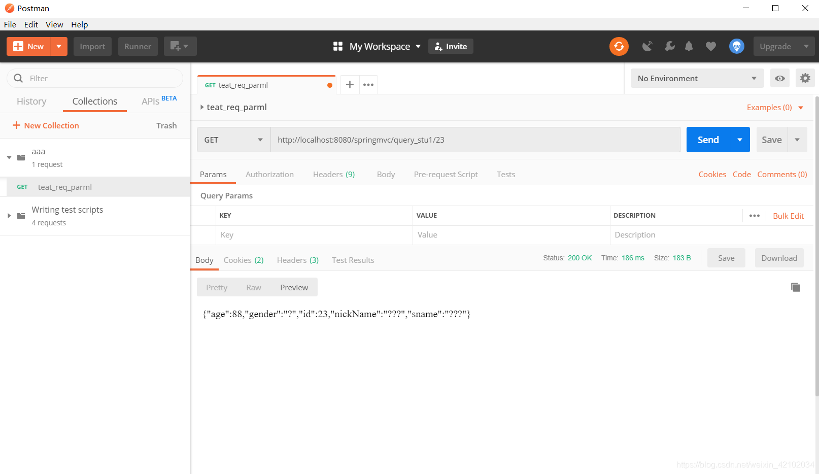This screenshot has height=474, width=819.
Task: Open query params column options dots
Action: [755, 216]
